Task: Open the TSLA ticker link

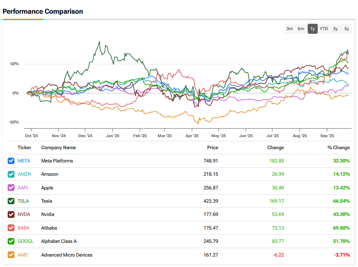Action: (23, 201)
